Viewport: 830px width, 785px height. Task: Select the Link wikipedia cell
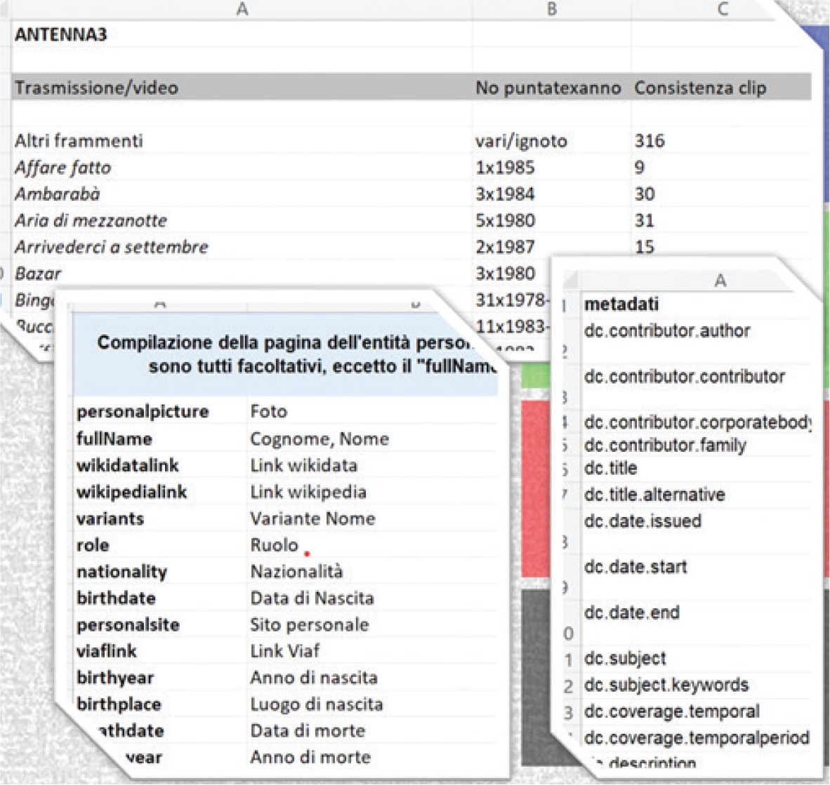coord(372,492)
